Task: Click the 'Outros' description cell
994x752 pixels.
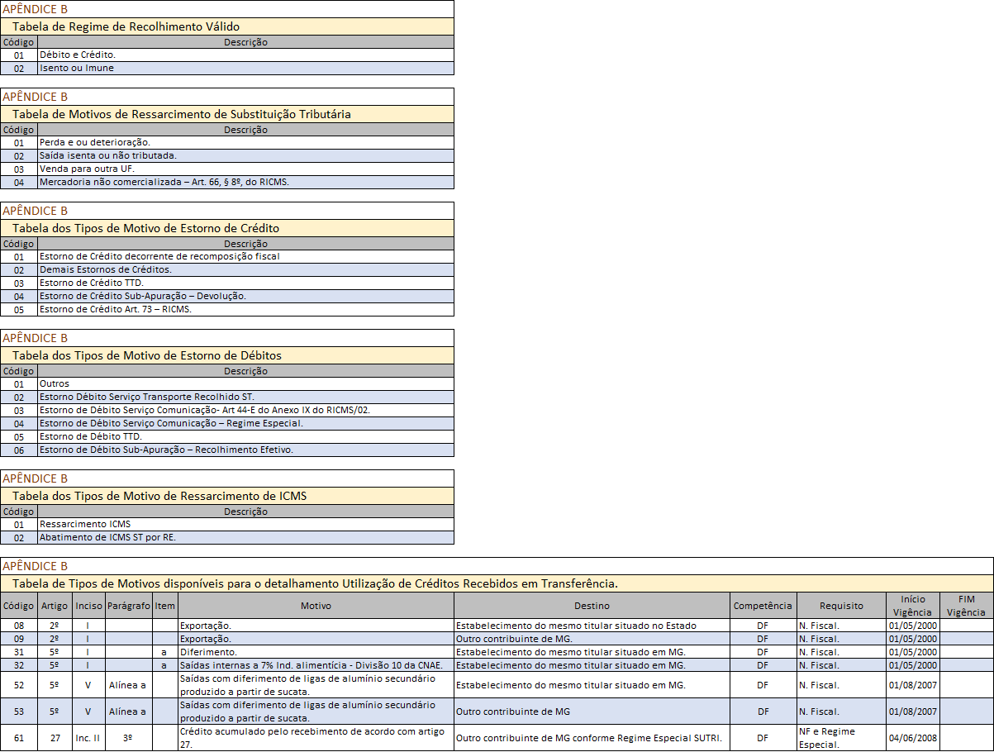Action: (x=246, y=383)
